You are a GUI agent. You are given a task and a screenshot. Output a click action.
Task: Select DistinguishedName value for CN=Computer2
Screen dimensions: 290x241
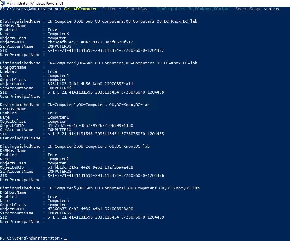pyautogui.click(x=99, y=147)
